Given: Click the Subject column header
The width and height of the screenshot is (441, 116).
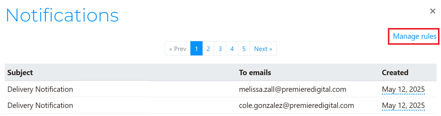Looking at the screenshot, I should (x=20, y=72).
